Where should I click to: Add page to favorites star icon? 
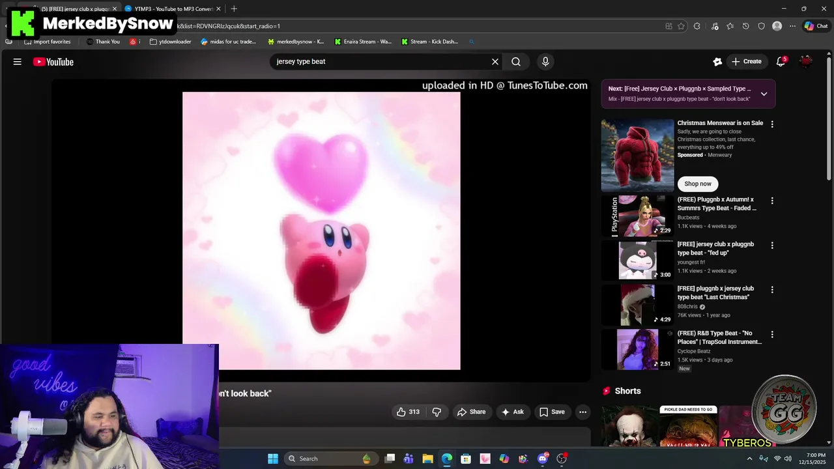681,26
